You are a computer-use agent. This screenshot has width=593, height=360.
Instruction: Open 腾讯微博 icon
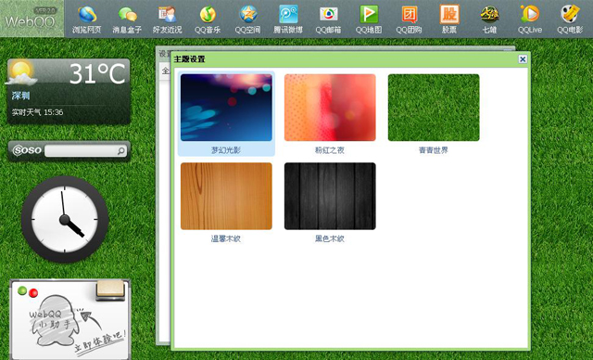[x=288, y=19]
